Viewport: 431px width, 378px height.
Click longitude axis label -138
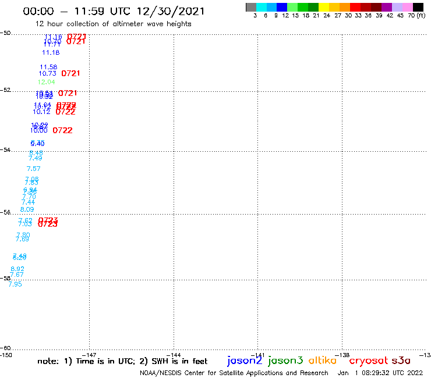[x=342, y=355]
